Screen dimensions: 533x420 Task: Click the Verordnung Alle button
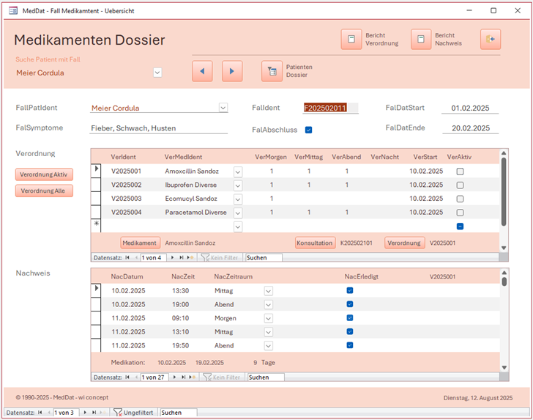point(44,191)
